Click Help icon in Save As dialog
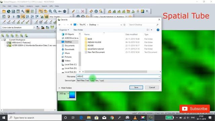215x121 pixels. [158, 30]
